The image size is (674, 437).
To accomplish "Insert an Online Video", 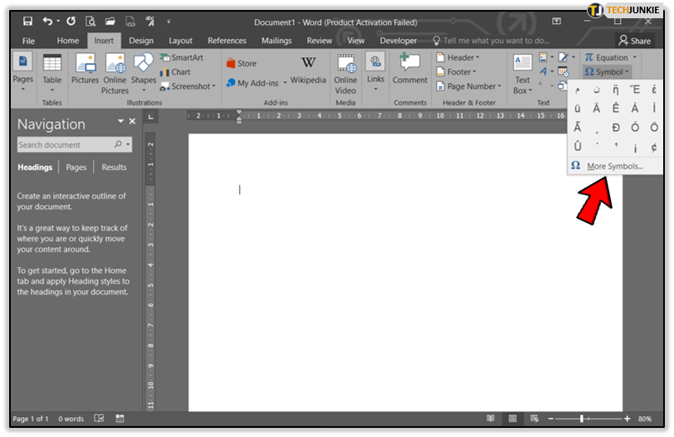I will 345,73.
